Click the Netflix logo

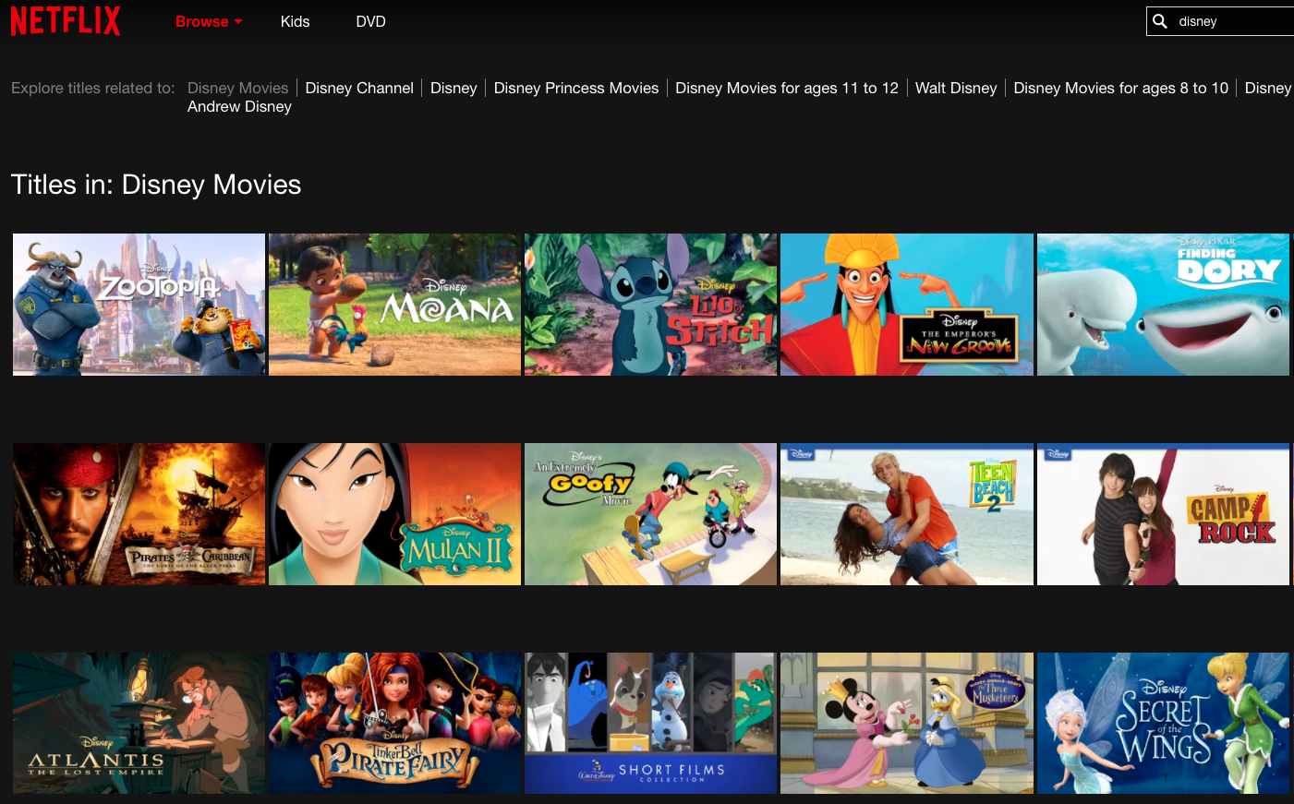point(65,21)
